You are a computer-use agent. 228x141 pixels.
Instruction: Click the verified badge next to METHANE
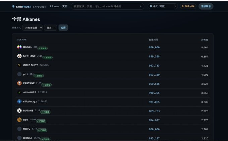[x=48, y=58]
